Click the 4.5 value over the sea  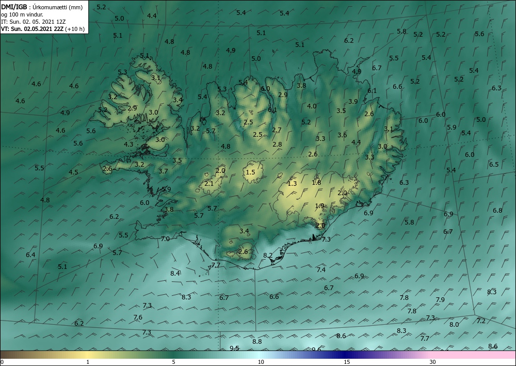click(73, 172)
